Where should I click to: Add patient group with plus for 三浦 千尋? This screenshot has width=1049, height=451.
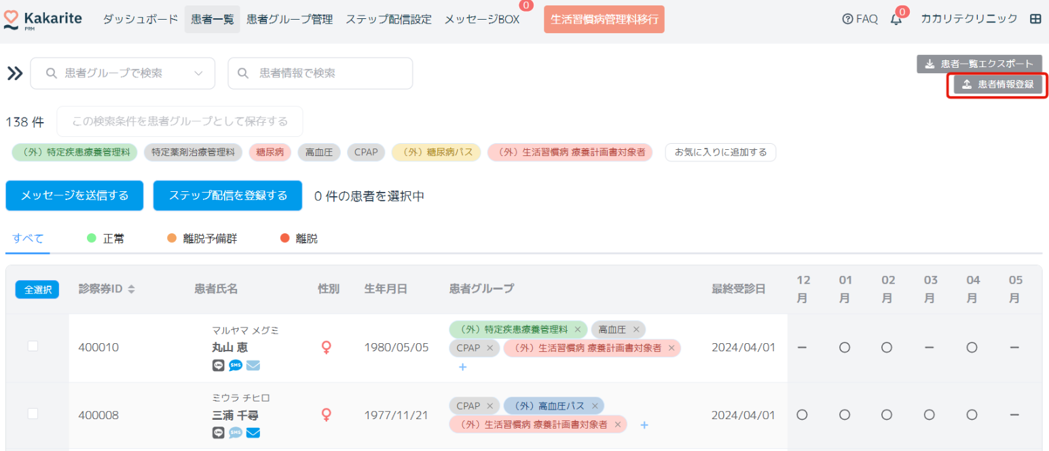tap(644, 425)
